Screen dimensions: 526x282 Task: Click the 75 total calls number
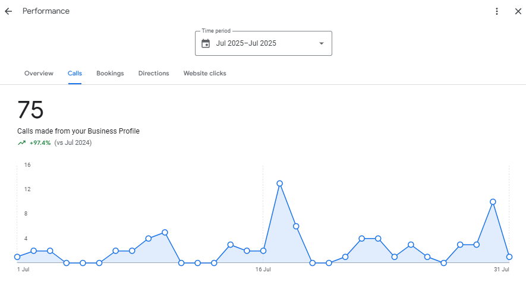(x=30, y=110)
